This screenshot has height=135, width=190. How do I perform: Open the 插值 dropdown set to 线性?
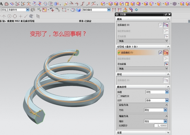pyautogui.click(x=167, y=92)
